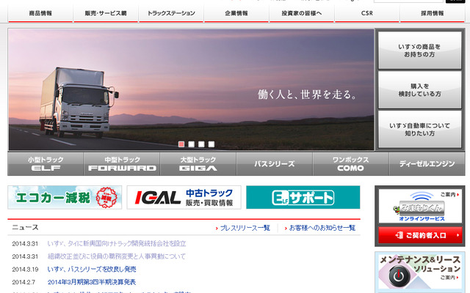Click the いすゞ自動車について知りたい方 button
This screenshot has height=293, width=470.
pos(419,130)
